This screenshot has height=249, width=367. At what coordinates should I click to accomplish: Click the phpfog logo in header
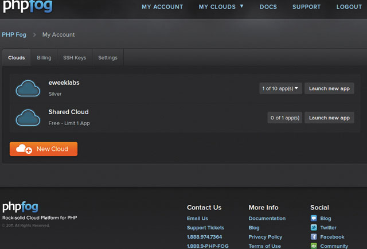(x=28, y=6)
